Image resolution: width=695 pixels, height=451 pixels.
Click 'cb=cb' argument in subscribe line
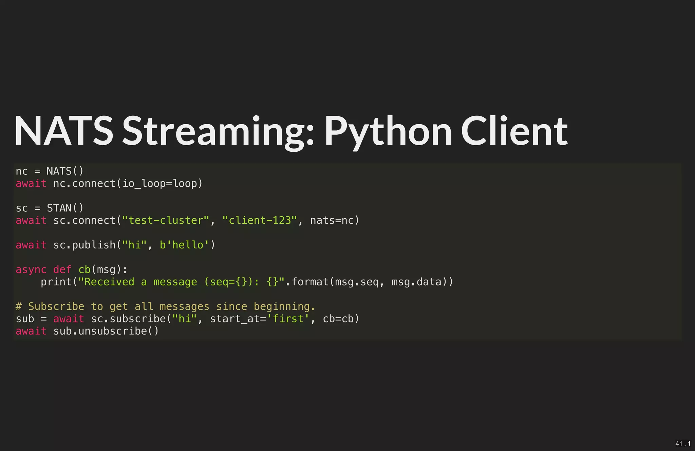click(338, 319)
